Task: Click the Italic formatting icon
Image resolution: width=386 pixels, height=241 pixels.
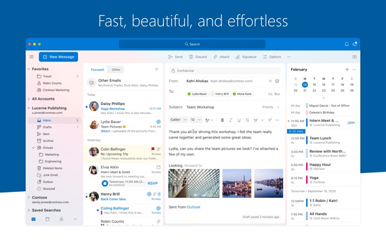Action: pyautogui.click(x=231, y=120)
